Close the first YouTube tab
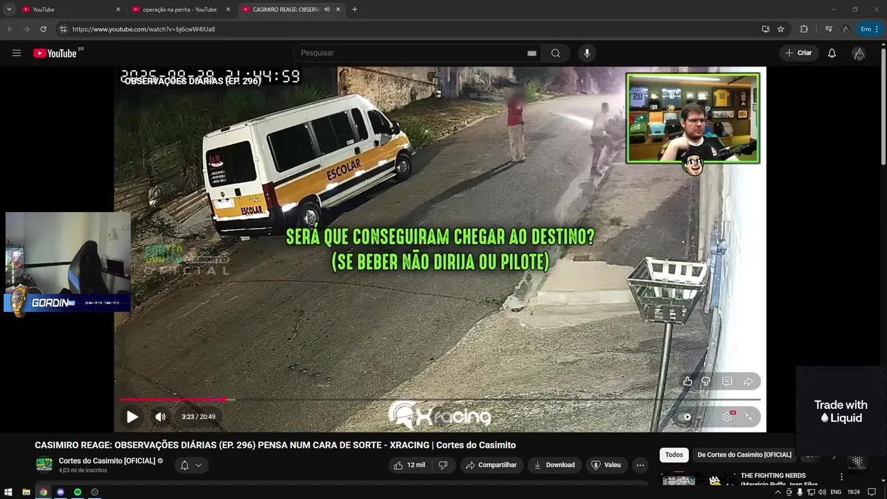Screen dimensions: 887x499 (118, 10)
